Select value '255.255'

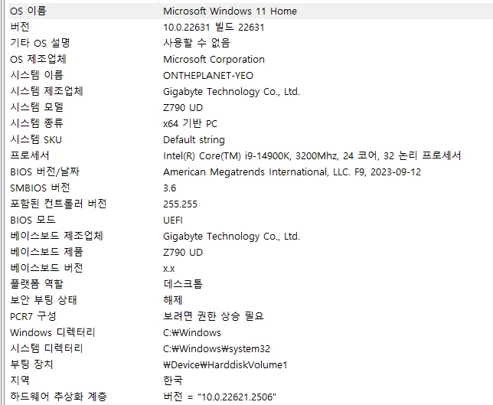click(x=180, y=204)
